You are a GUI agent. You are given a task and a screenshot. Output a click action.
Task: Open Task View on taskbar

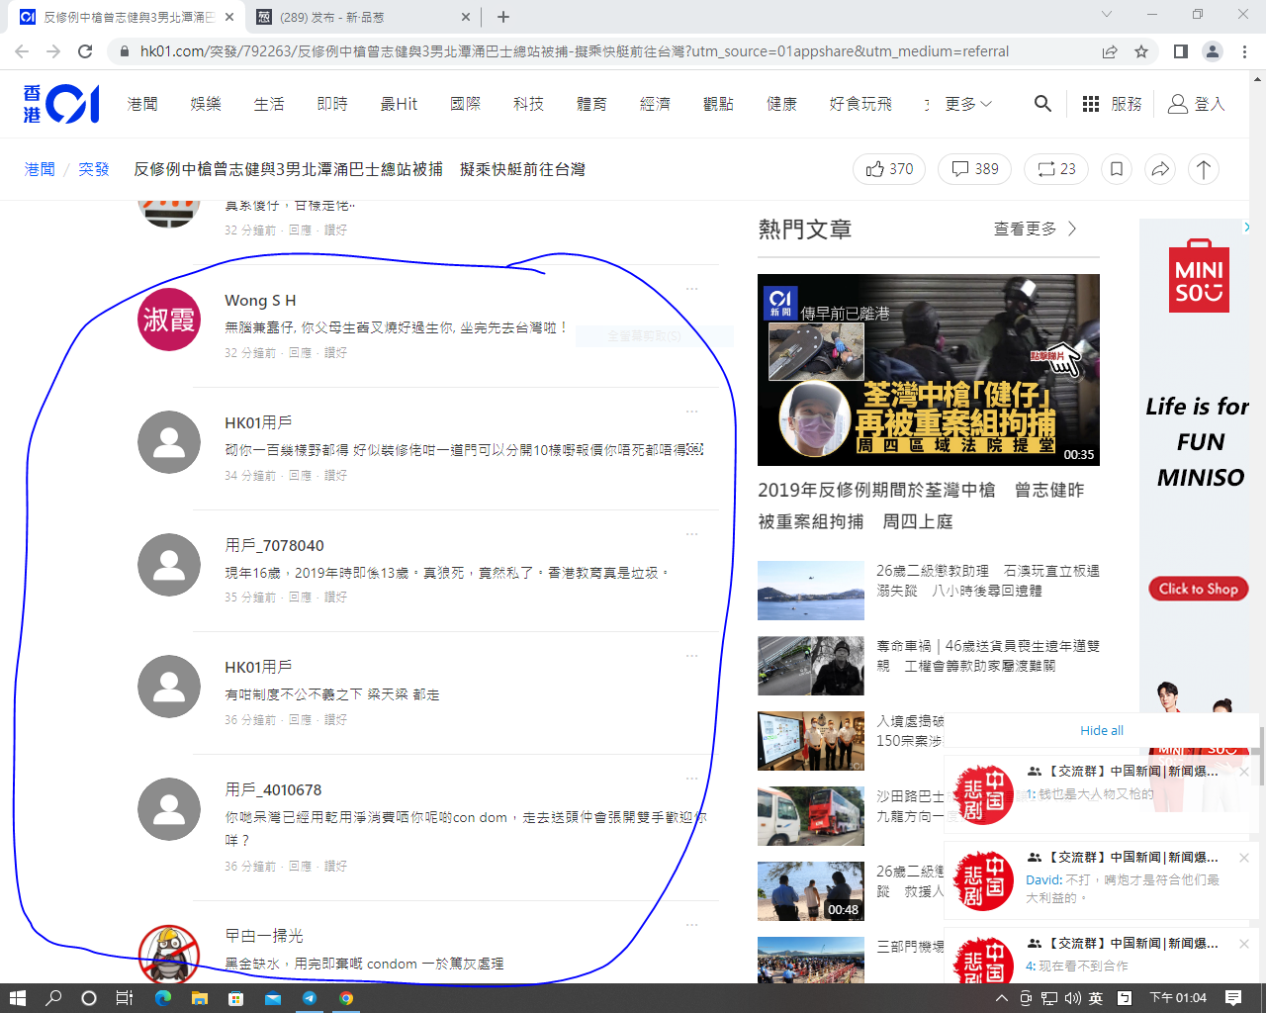[125, 998]
